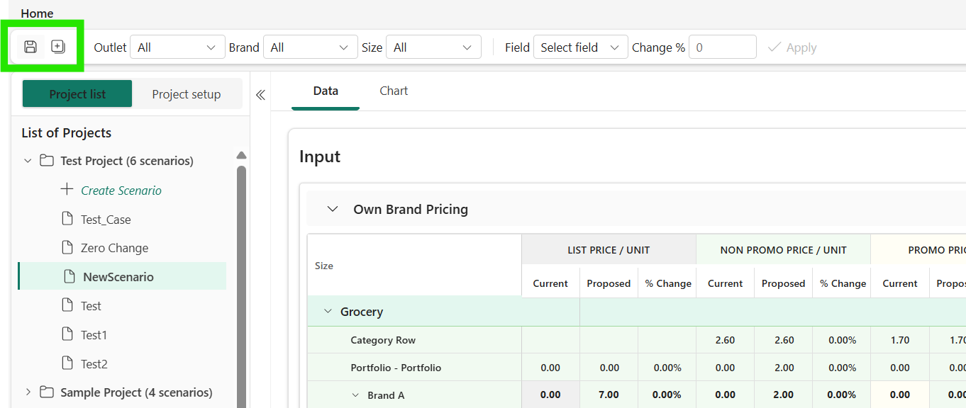
Task: Collapse the Own Brand Pricing section
Action: [332, 209]
